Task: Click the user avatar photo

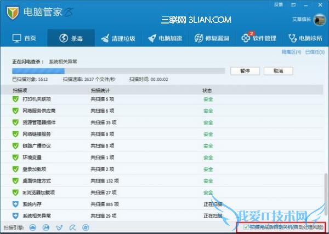Action: 319,20
